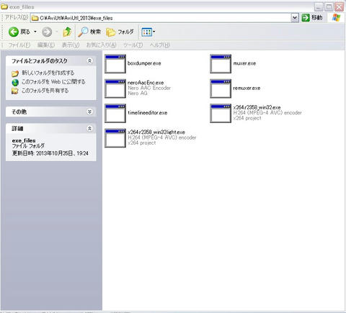Open the Tools (ツール) menu

tap(133, 45)
